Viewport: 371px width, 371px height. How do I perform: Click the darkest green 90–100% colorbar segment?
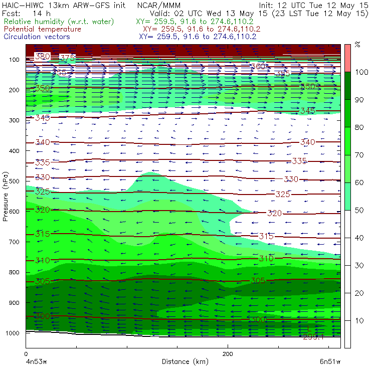(x=347, y=86)
